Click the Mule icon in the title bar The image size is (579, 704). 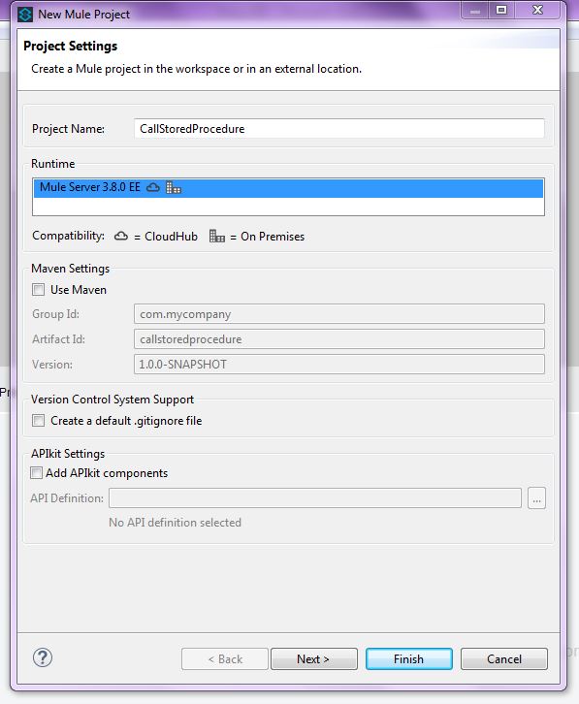pos(25,15)
